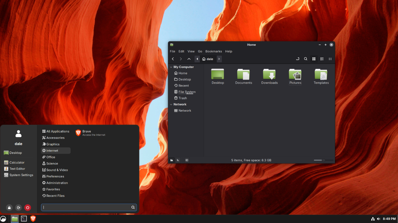398x223 pixels.
Task: Adjust the icon zoom slider
Action: click(323, 160)
